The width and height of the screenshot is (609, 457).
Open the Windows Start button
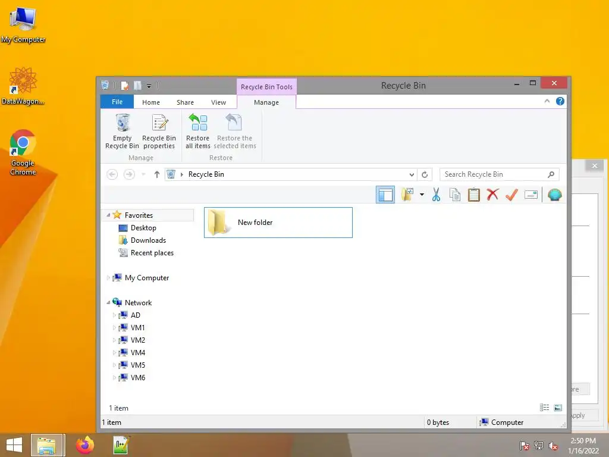pyautogui.click(x=14, y=445)
